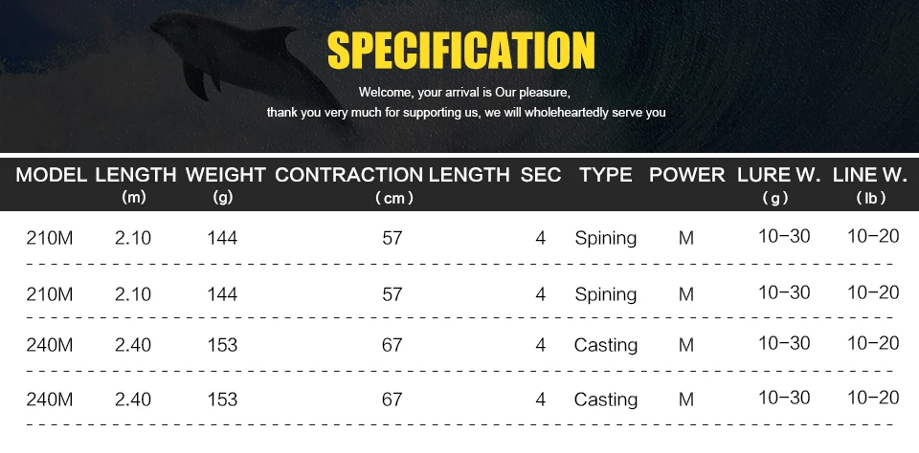Click the LINE W. column header
Screen dimensions: 919x453
(x=870, y=185)
